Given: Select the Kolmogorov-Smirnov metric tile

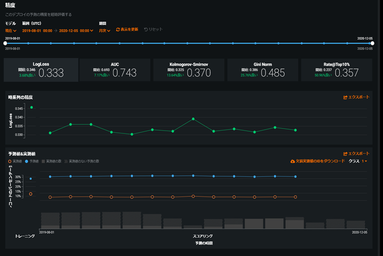Looking at the screenshot, I should point(189,70).
